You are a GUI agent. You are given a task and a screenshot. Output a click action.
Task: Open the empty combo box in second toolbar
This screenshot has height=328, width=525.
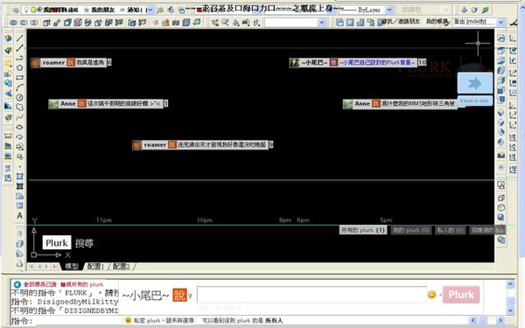click(x=322, y=23)
